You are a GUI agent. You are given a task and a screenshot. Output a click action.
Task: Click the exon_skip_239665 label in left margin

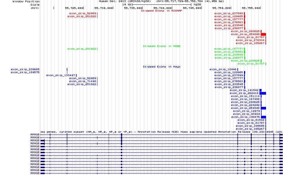point(25,69)
